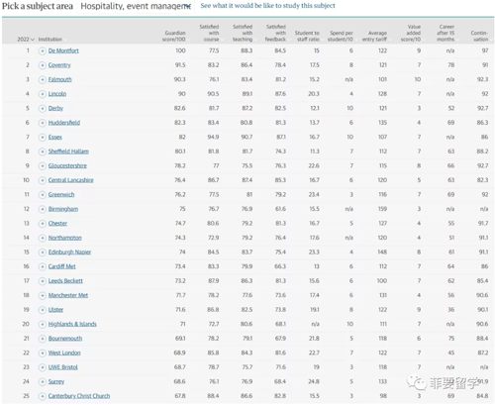Open the Huddersfield university link

[64, 123]
